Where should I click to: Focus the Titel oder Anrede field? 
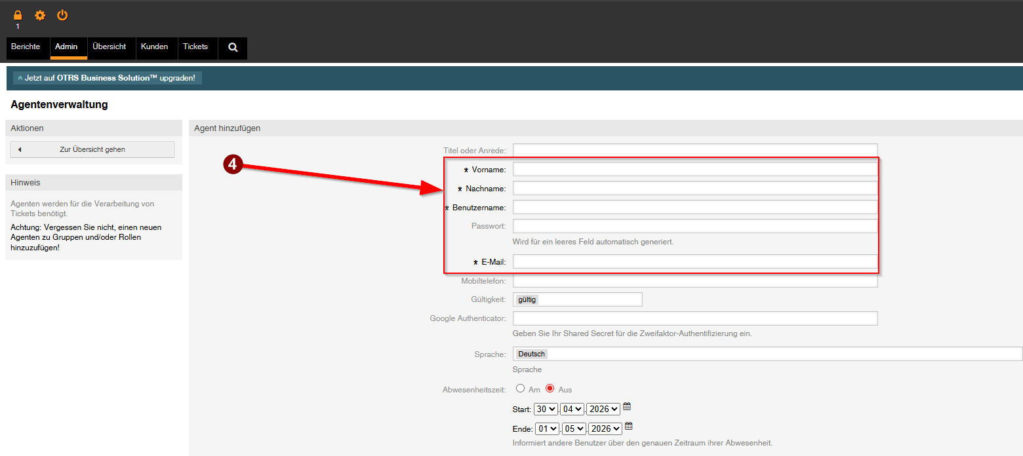(695, 151)
